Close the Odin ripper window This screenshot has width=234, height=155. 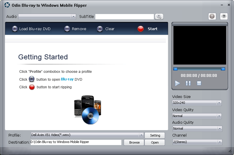pyautogui.click(x=229, y=5)
